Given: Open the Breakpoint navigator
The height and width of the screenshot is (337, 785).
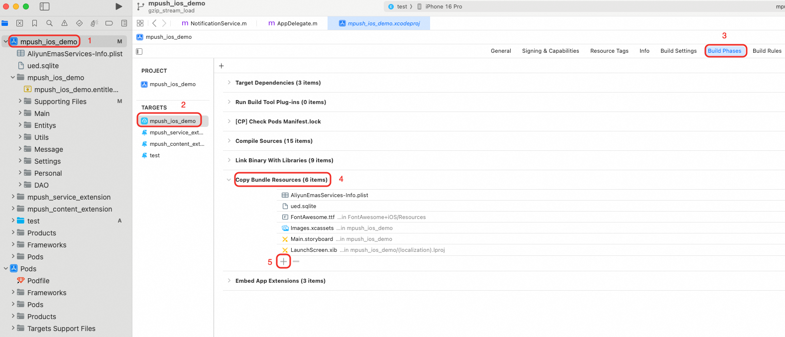Looking at the screenshot, I should click(109, 23).
